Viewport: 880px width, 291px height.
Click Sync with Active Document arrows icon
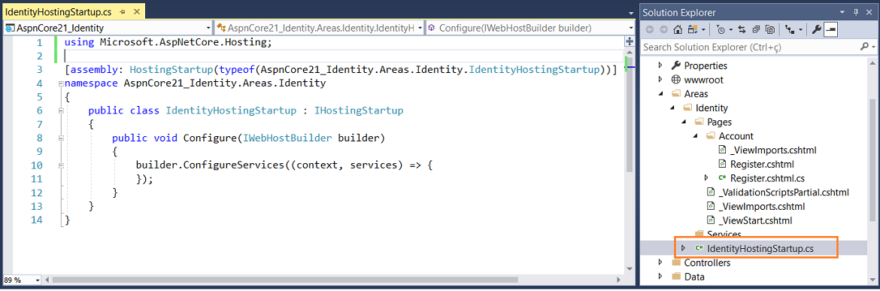(742, 29)
